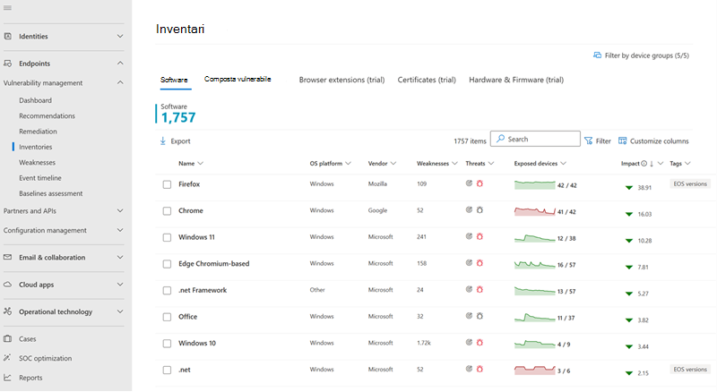Image resolution: width=717 pixels, height=392 pixels.
Task: Click the Cases sidebar icon
Action: point(7,338)
